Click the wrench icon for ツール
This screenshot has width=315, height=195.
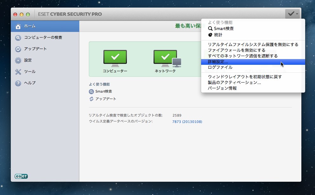[x=18, y=72]
